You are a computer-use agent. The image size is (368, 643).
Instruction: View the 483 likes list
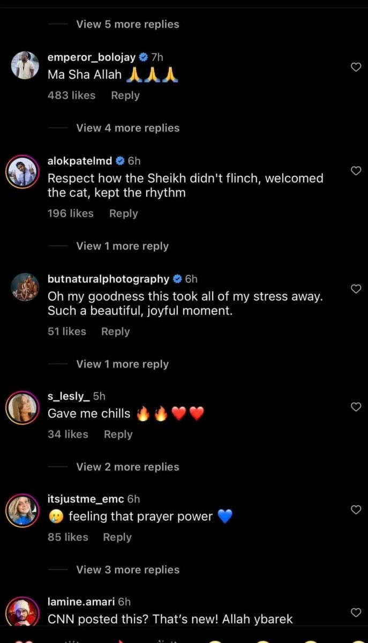(71, 95)
